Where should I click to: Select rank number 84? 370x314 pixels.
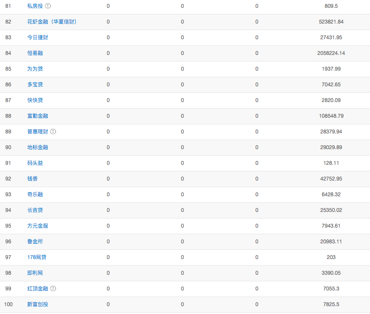coord(8,53)
